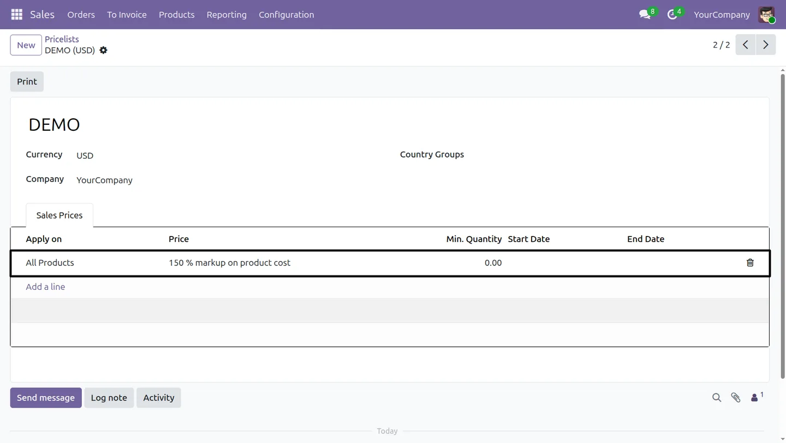
Task: Open the Currency field showing USD
Action: click(x=85, y=155)
